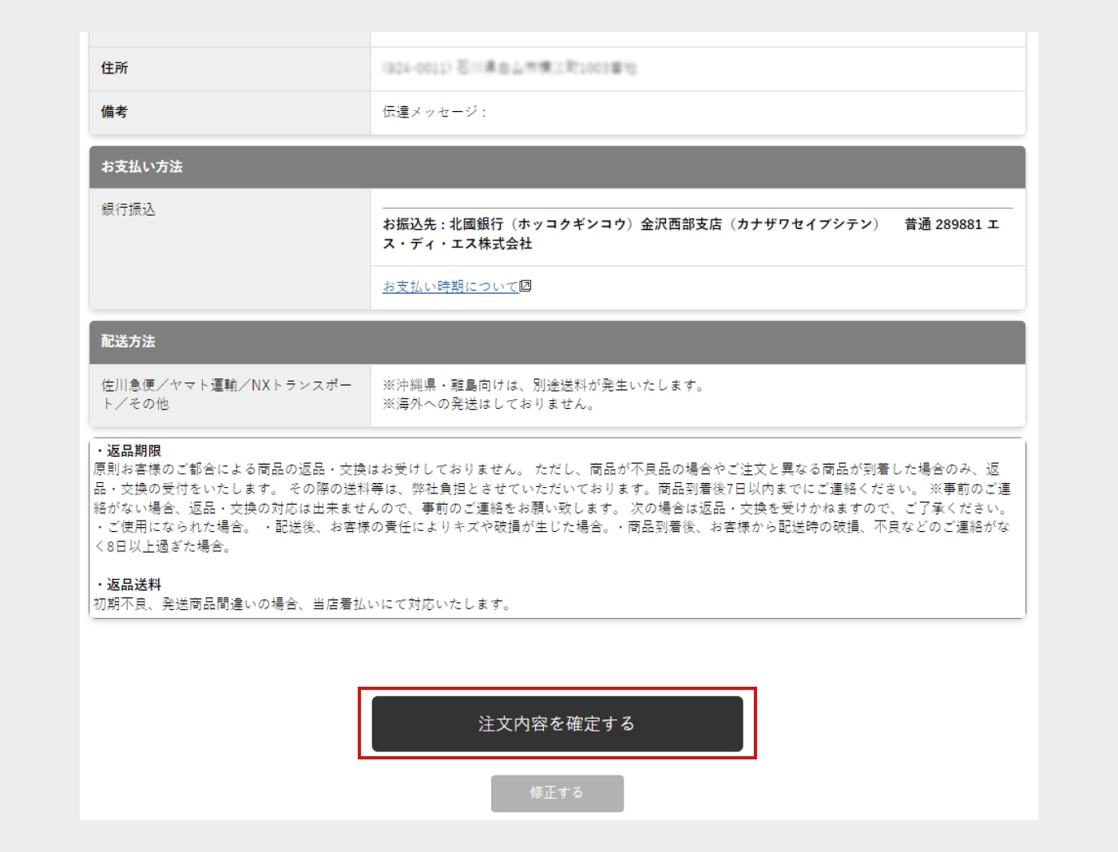Click the 銀行振込 payment method label
The image size is (1118, 852).
(x=129, y=209)
